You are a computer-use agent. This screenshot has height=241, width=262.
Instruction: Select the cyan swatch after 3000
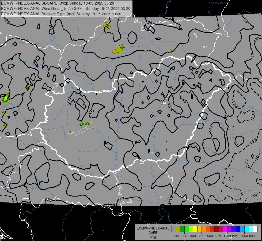[247, 229]
